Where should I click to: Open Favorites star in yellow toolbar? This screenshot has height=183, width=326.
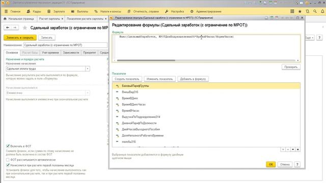[x=300, y=11]
